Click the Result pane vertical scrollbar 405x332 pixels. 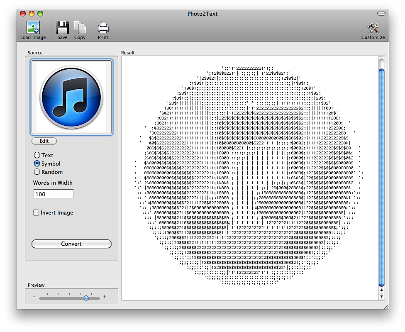pos(381,178)
